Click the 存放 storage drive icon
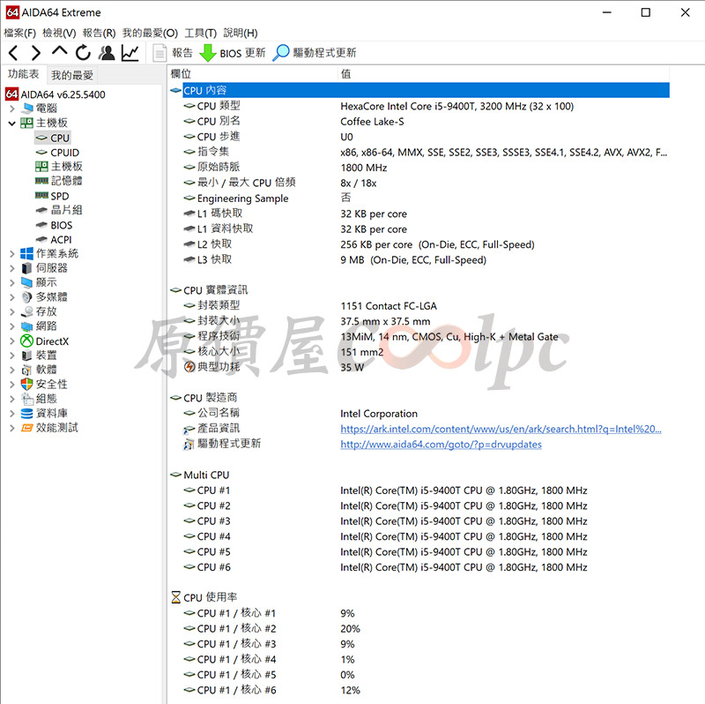This screenshot has width=705, height=704. [27, 311]
